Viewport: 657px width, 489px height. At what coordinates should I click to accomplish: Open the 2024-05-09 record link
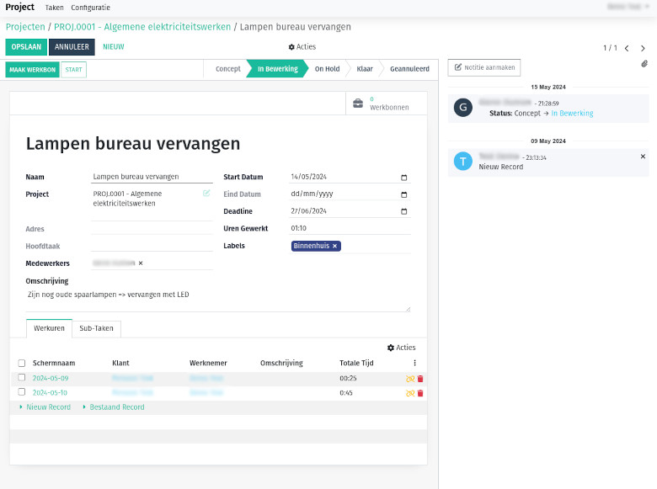[51, 378]
